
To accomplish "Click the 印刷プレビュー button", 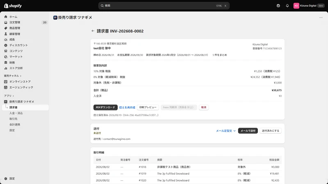I will (148, 107).
